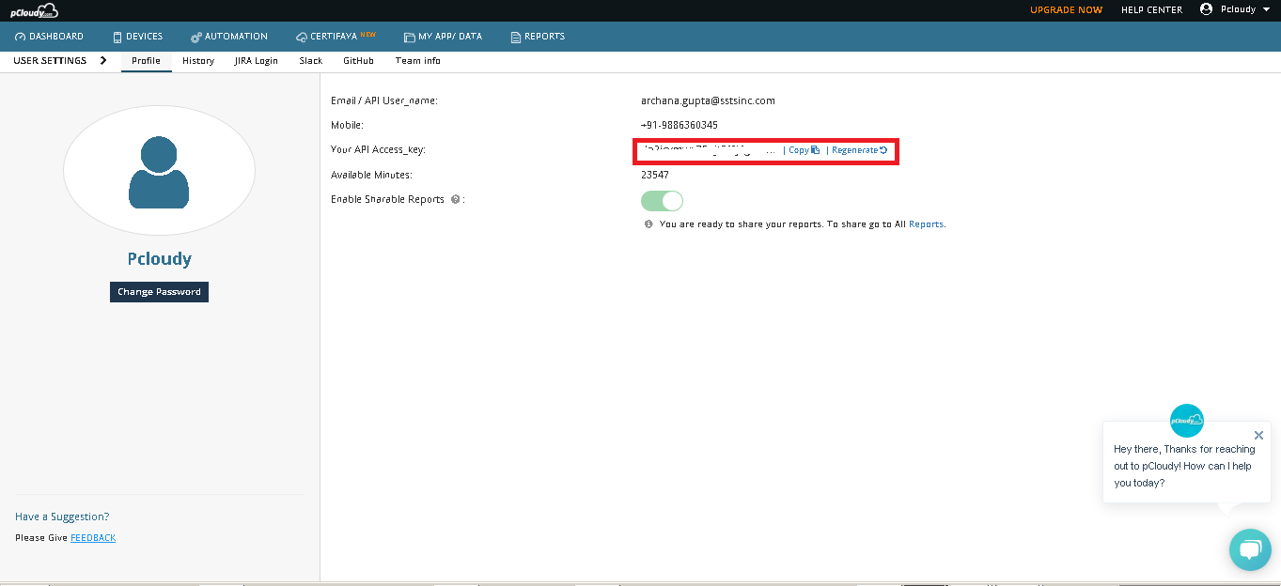Open the Team info tab

tap(418, 61)
